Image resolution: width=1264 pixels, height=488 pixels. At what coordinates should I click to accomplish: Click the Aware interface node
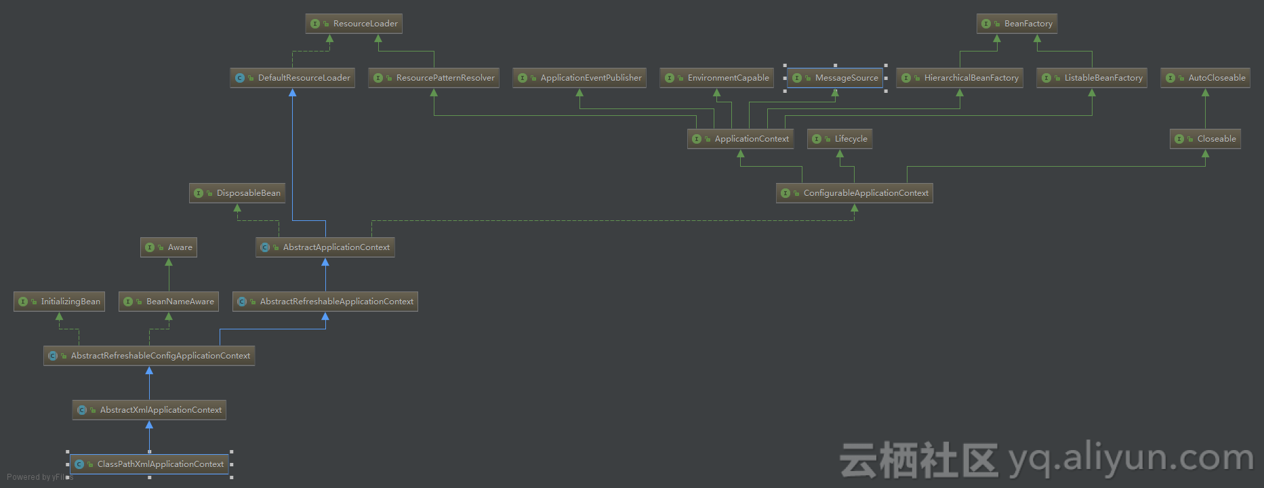169,247
